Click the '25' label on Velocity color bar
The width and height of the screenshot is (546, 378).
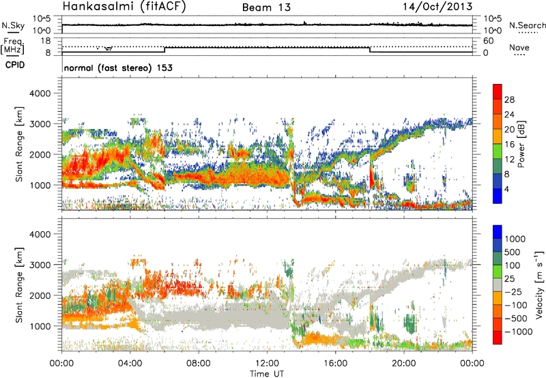pos(510,278)
